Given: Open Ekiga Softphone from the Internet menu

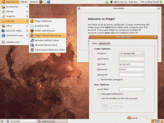Looking at the screenshot, I should pos(48,21).
